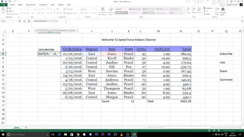The image size is (244, 137).
Task: Toggle Bold formatting
Action: (x=22, y=13)
